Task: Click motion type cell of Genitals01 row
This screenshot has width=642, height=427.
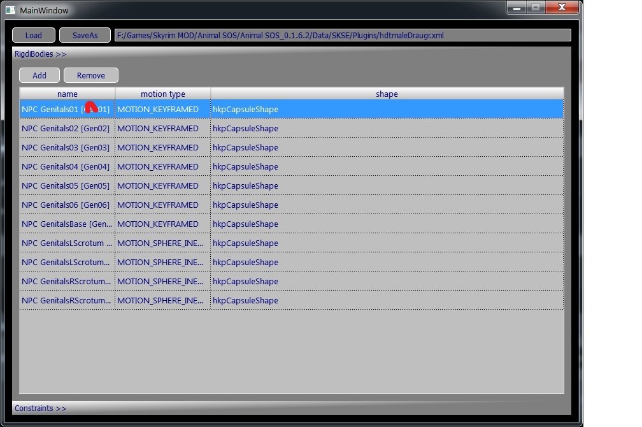Action: 162,109
